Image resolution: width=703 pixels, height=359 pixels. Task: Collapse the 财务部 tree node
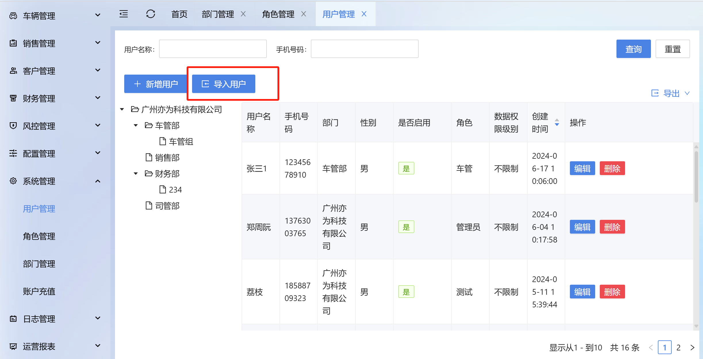(136, 174)
